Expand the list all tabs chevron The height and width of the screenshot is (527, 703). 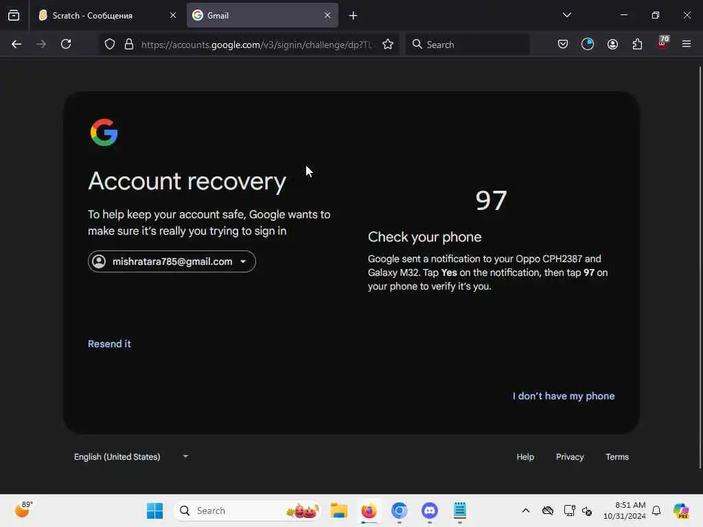pos(566,15)
